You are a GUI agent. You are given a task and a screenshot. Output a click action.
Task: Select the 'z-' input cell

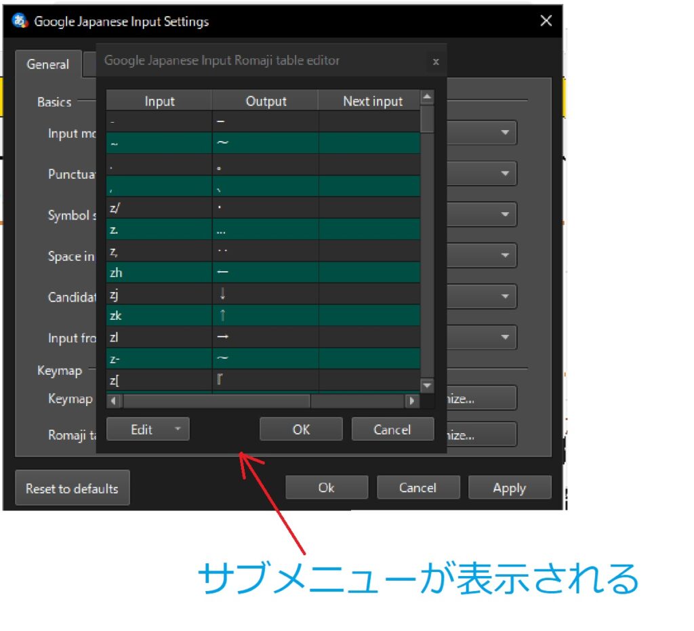(x=159, y=359)
